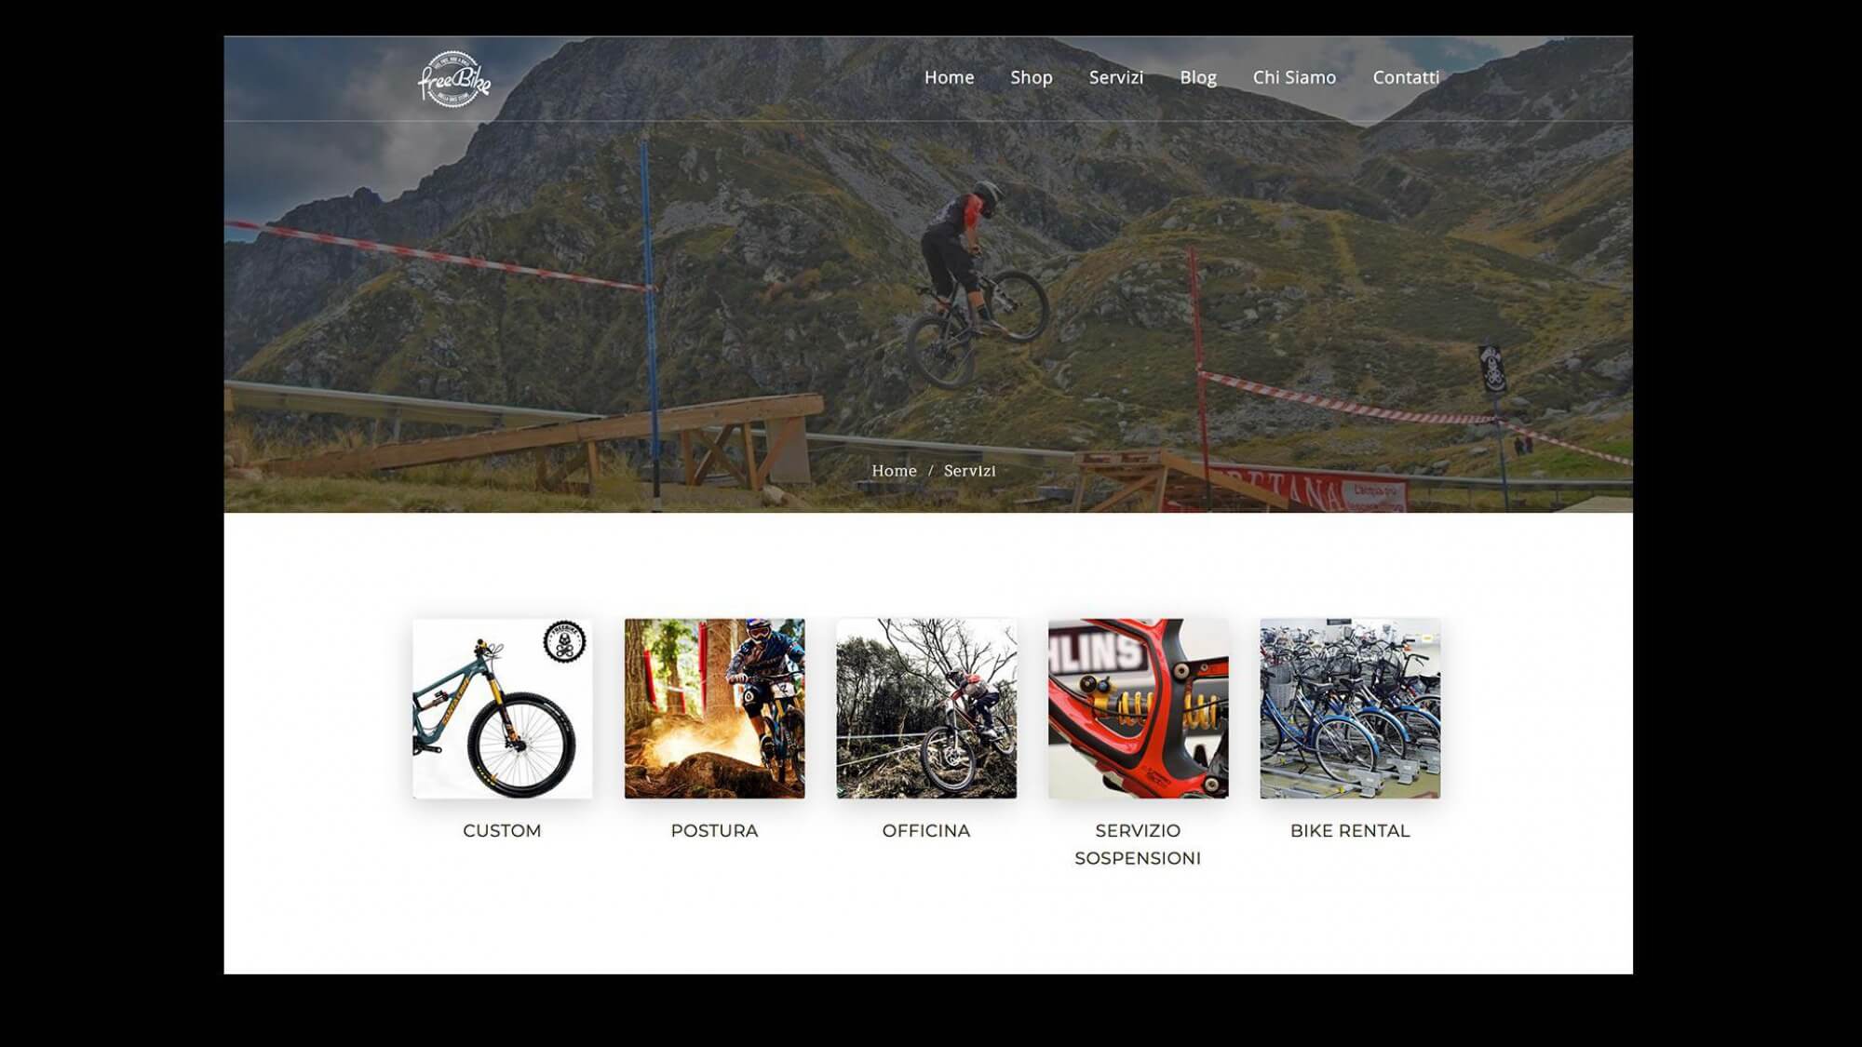This screenshot has height=1047, width=1862.
Task: Click the CUSTOM service label
Action: [x=502, y=831]
